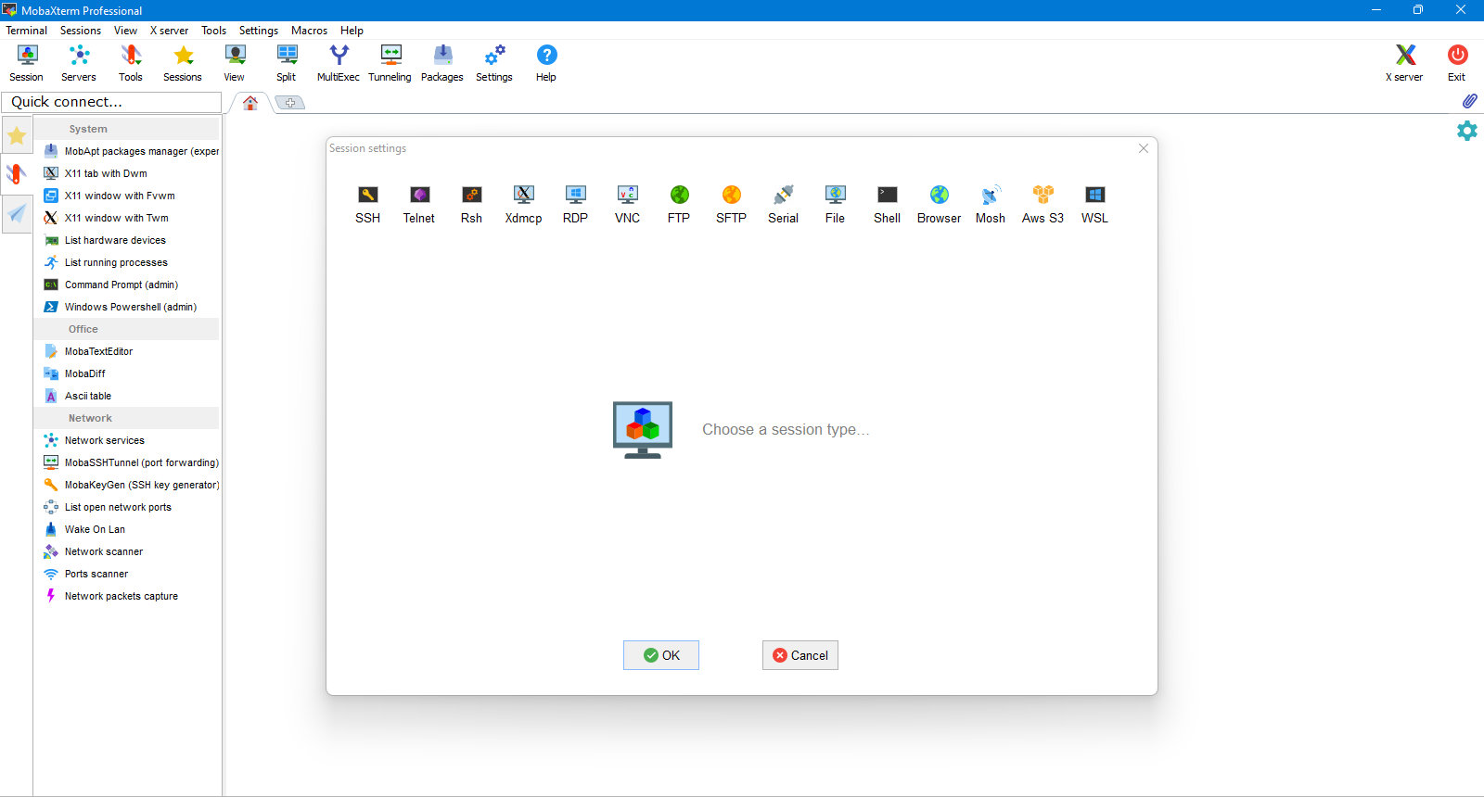Select the SSH session type icon
1484x797 pixels.
[367, 204]
